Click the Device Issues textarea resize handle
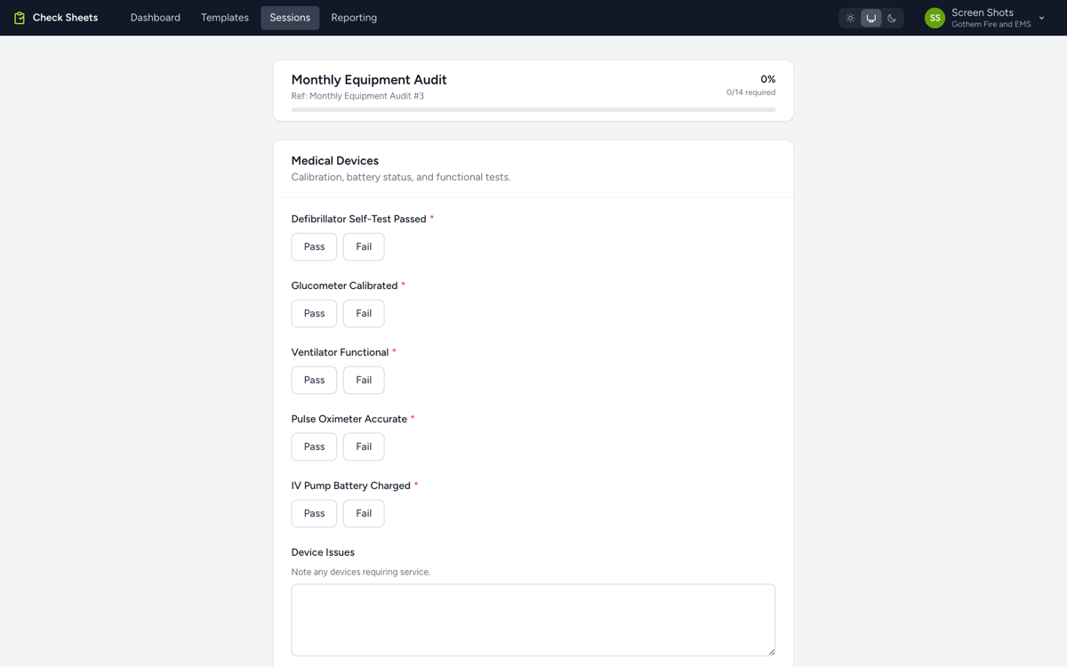The height and width of the screenshot is (667, 1067). coord(771,651)
